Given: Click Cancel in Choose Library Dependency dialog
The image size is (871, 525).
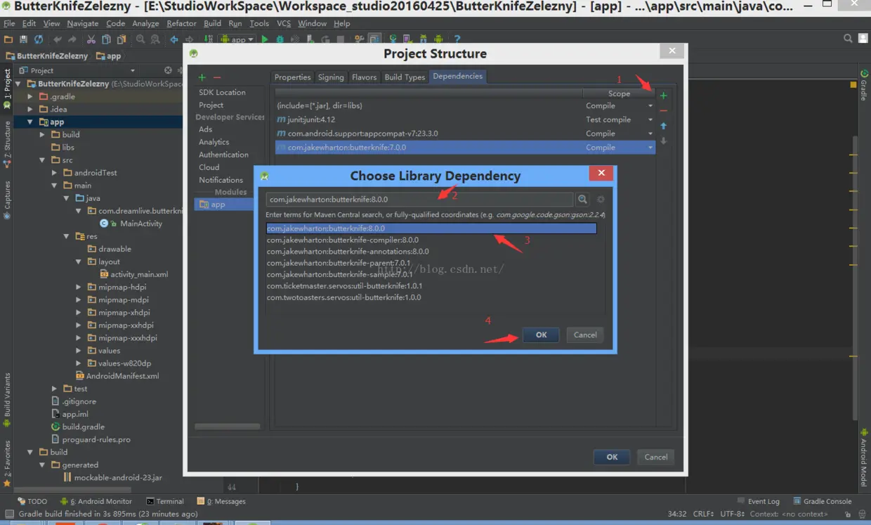Looking at the screenshot, I should (585, 335).
